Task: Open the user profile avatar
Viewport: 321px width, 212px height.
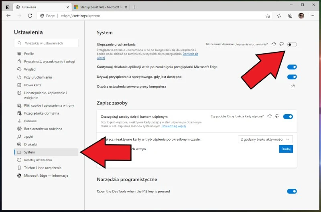Action: coord(301,16)
